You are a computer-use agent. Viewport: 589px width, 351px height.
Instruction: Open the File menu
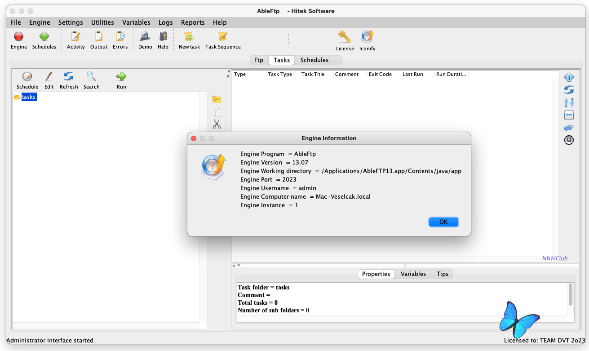(15, 22)
